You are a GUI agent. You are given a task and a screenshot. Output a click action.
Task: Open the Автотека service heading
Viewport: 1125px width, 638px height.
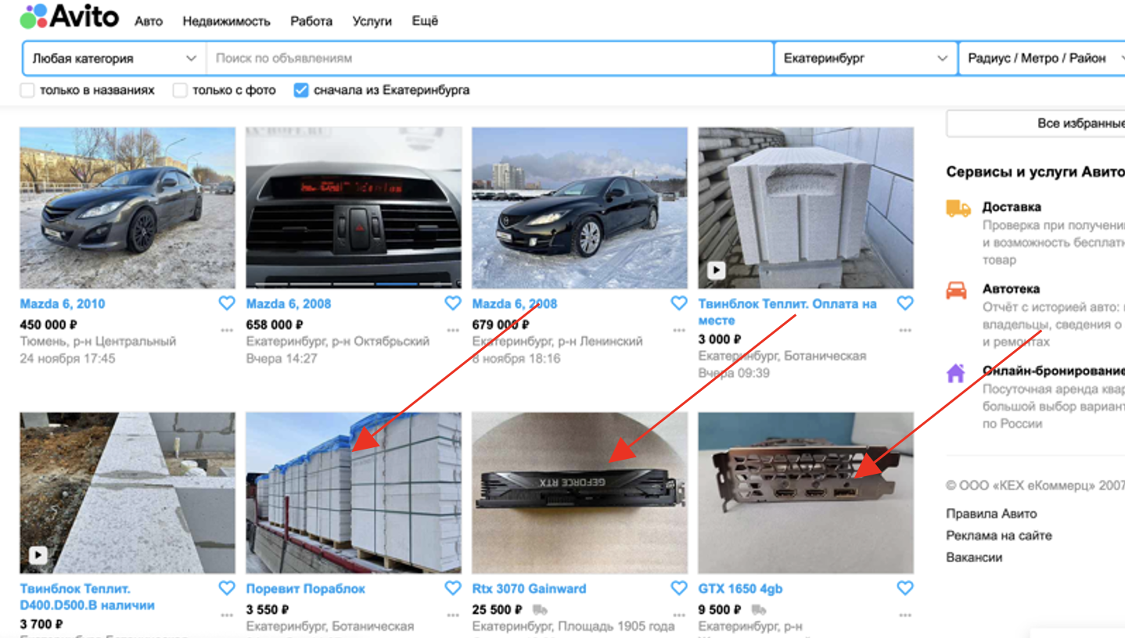pyautogui.click(x=1011, y=289)
